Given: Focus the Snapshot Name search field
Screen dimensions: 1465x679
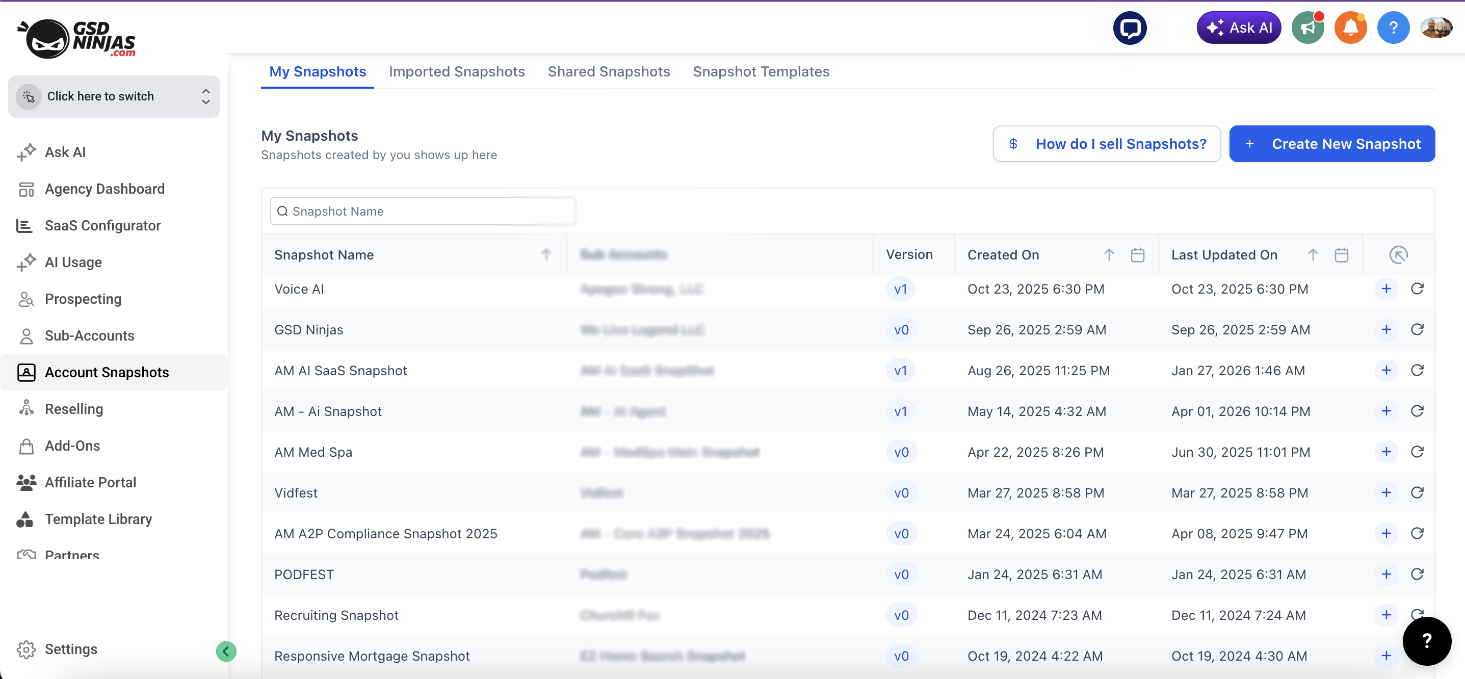Looking at the screenshot, I should 423,212.
